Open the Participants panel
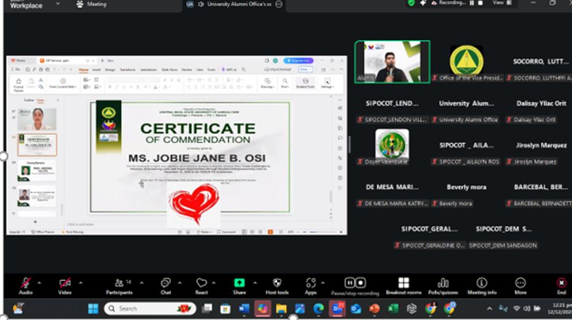The height and width of the screenshot is (320, 572). (119, 284)
